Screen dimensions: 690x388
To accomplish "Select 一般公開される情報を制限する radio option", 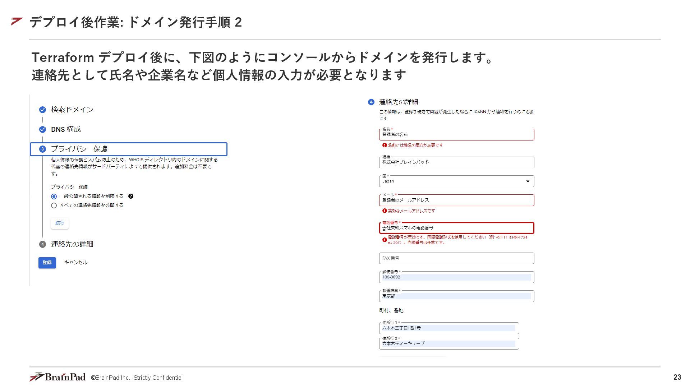I will point(54,197).
